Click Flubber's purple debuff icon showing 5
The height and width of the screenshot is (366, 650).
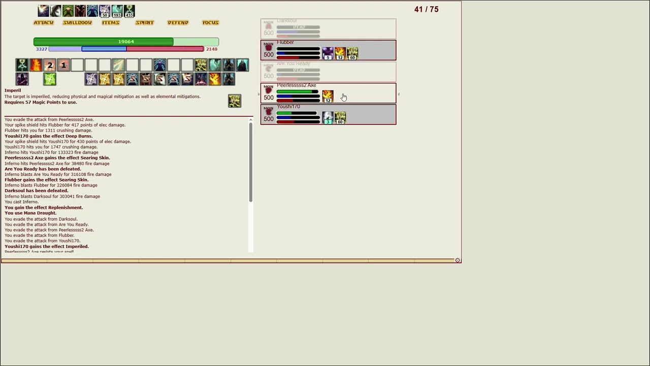point(328,53)
